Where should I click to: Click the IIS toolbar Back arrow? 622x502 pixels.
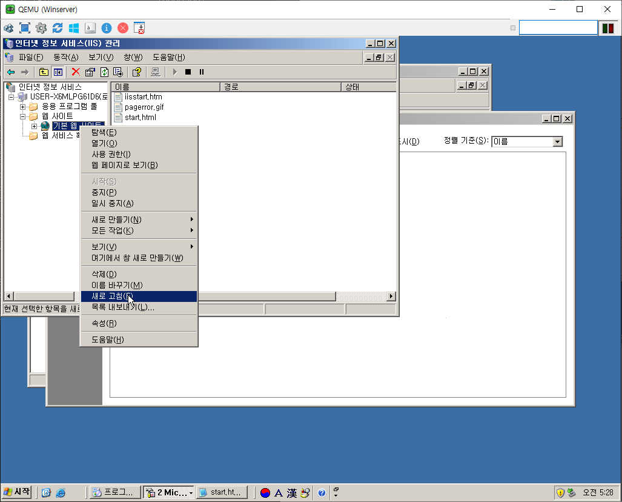(11, 72)
